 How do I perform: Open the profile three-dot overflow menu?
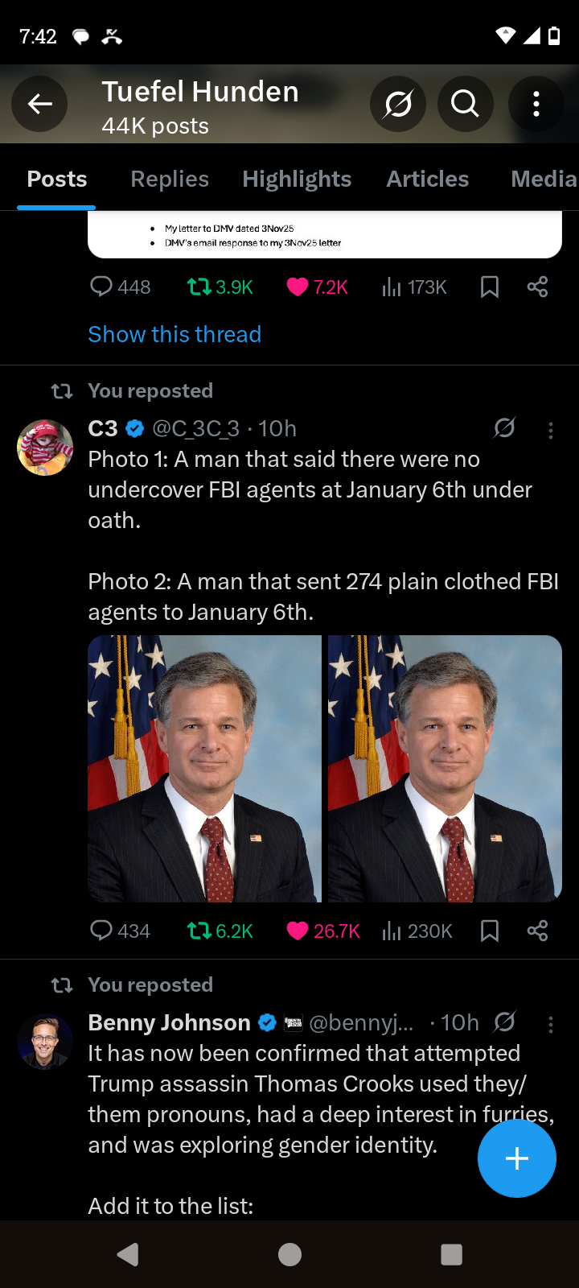tap(536, 104)
